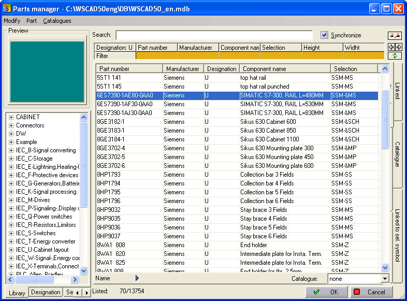
Task: Click the Cancel button
Action: point(371,292)
